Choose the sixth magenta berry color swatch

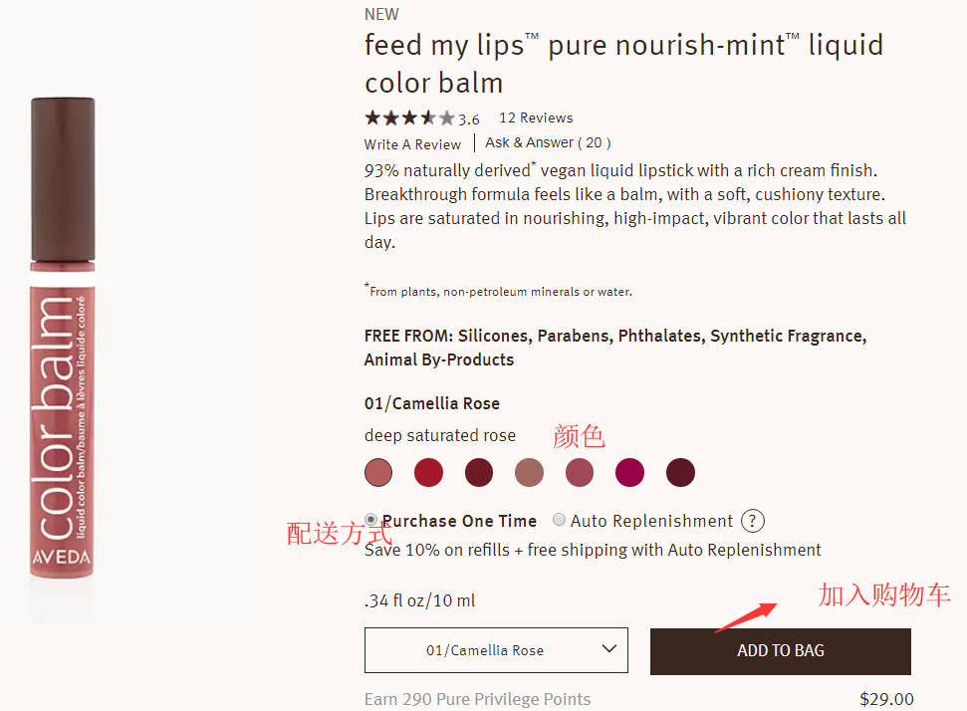pos(629,473)
